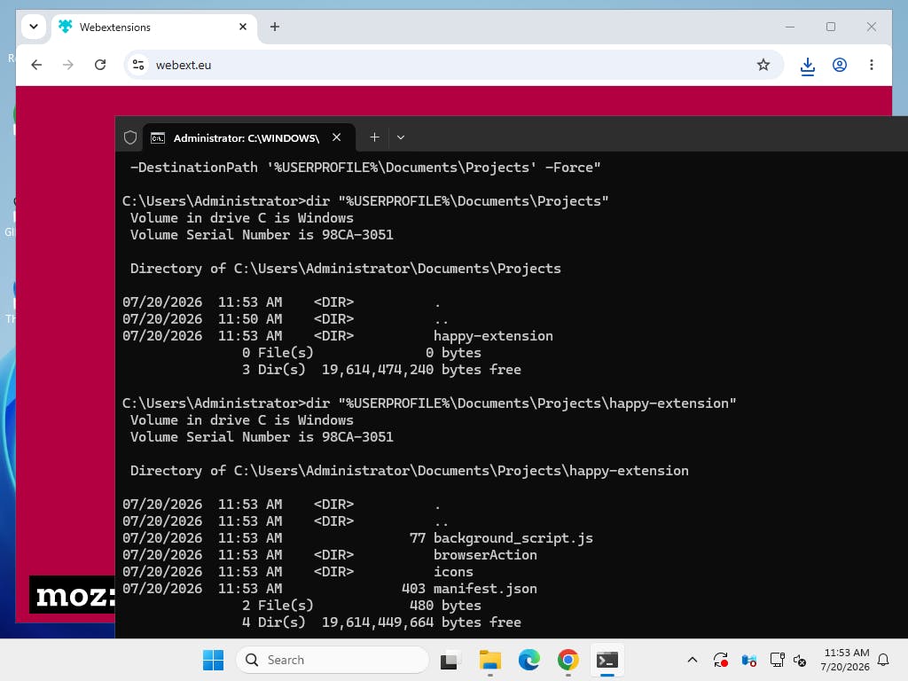View site information icon in address bar
This screenshot has width=908, height=681.
pyautogui.click(x=138, y=65)
